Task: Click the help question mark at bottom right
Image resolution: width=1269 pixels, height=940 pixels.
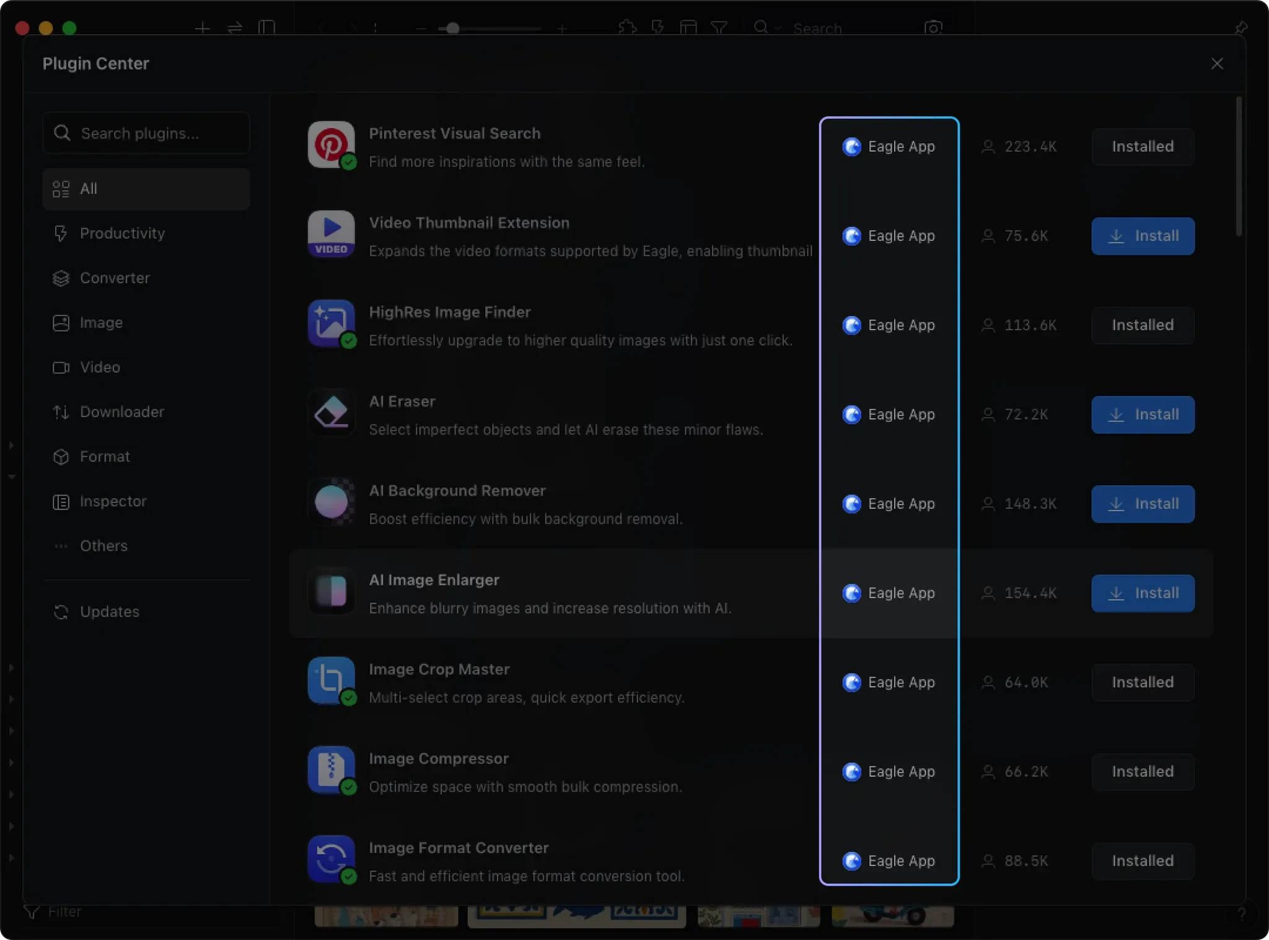Action: pyautogui.click(x=1241, y=914)
